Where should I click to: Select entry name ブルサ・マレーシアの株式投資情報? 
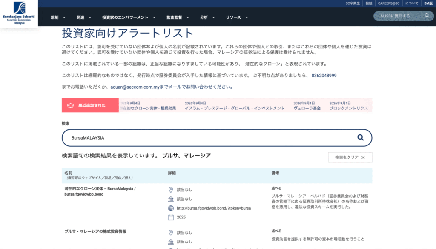click(95, 232)
